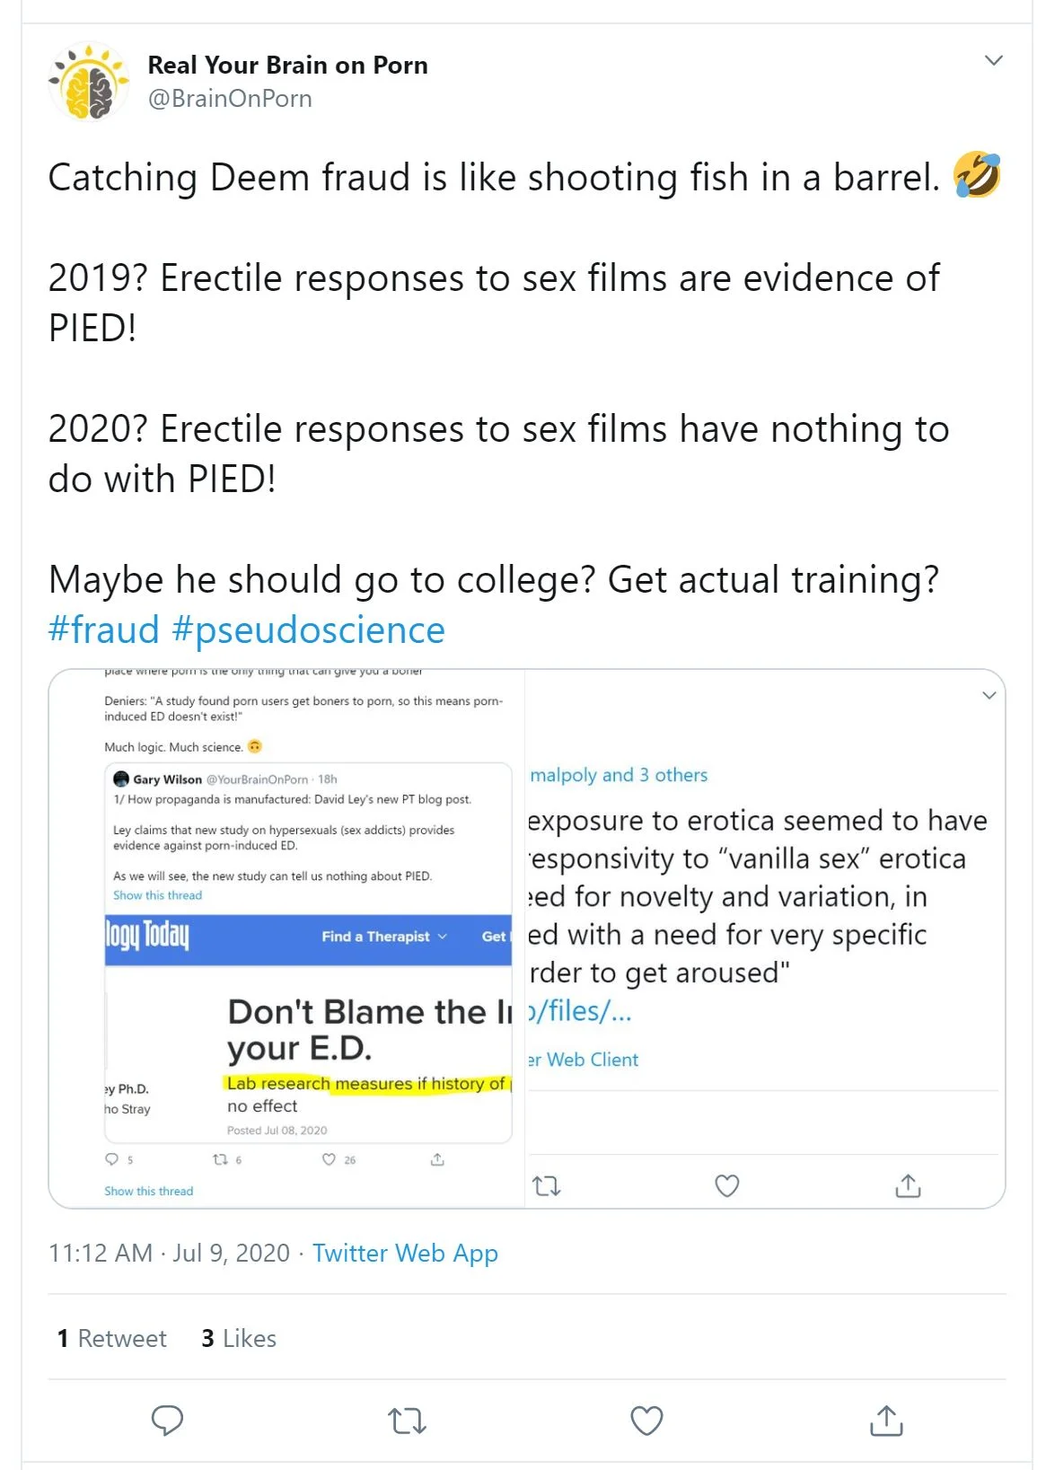This screenshot has height=1470, width=1046.
Task: Click the tweet timestamp 11:12 AM Jul 9, 2020
Action: tap(169, 1253)
